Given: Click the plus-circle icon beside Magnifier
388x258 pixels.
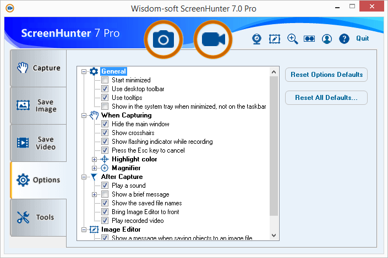Looking at the screenshot, I should (x=105, y=168).
